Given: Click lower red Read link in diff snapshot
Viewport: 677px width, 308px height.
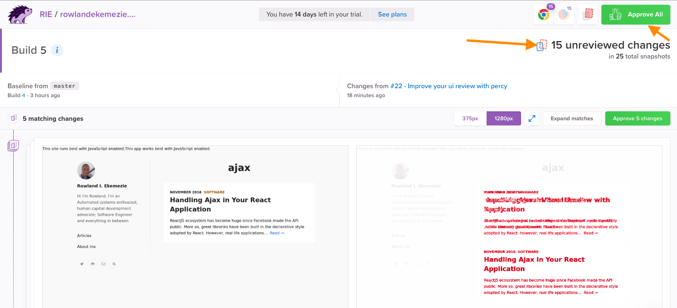Looking at the screenshot, I should [x=591, y=292].
